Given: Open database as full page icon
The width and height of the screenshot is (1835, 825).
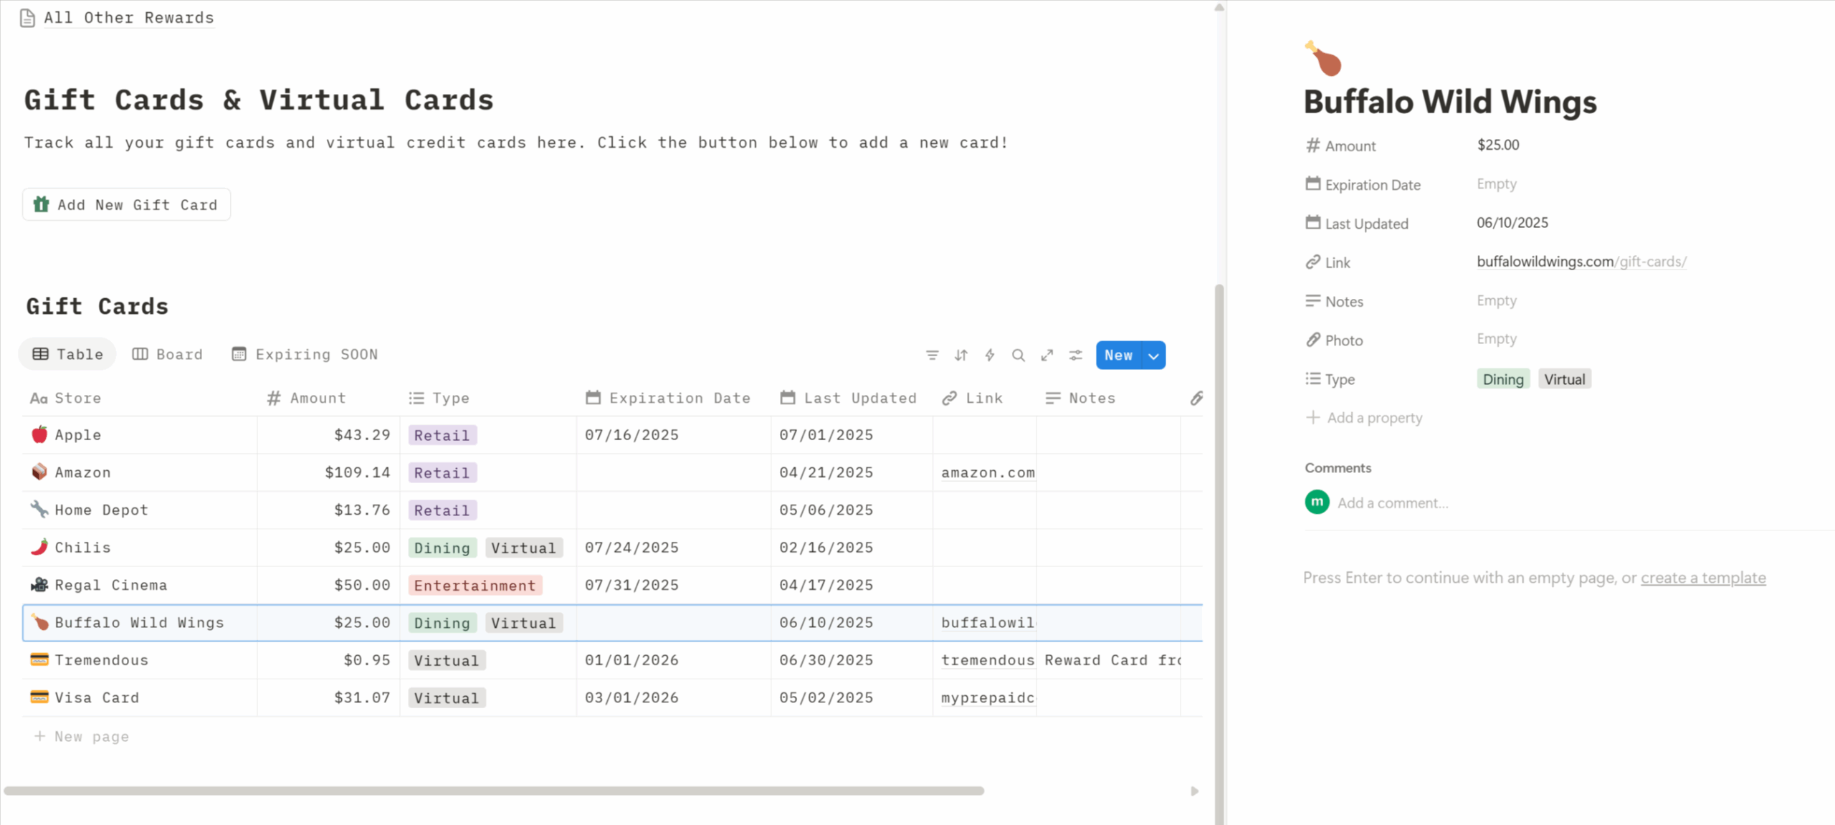Looking at the screenshot, I should [x=1047, y=355].
